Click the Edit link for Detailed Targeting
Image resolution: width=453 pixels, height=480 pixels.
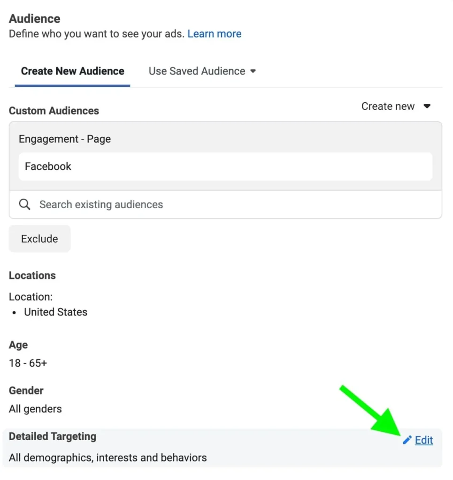click(x=424, y=440)
